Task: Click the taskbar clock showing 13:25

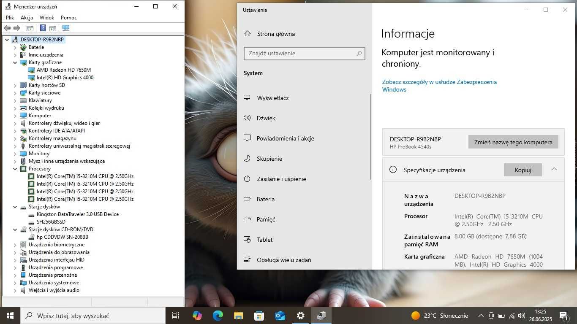Action: click(x=540, y=316)
